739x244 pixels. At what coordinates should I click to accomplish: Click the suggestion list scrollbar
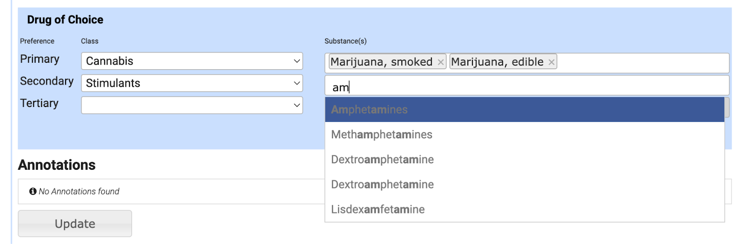tap(727, 107)
